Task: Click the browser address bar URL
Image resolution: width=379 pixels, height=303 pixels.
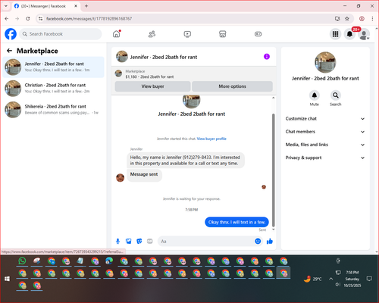Action: coord(89,19)
